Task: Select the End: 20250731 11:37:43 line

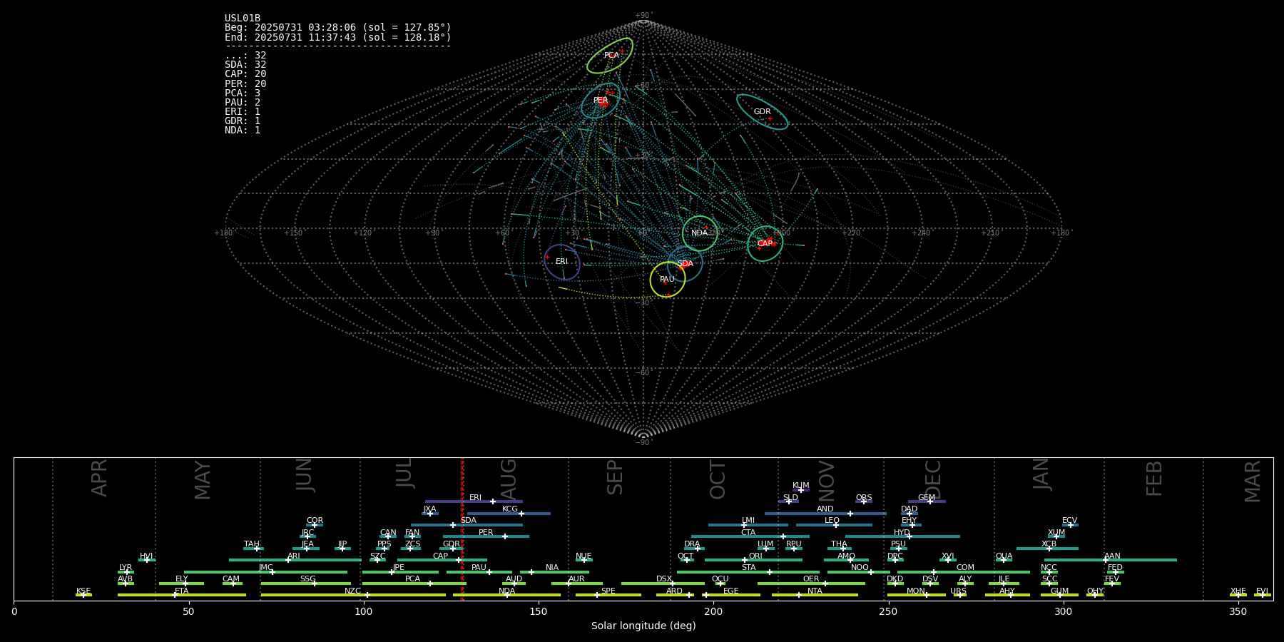Action: 338,37
